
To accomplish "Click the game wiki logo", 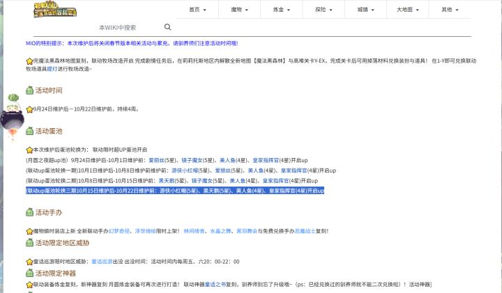I will pyautogui.click(x=55, y=9).
